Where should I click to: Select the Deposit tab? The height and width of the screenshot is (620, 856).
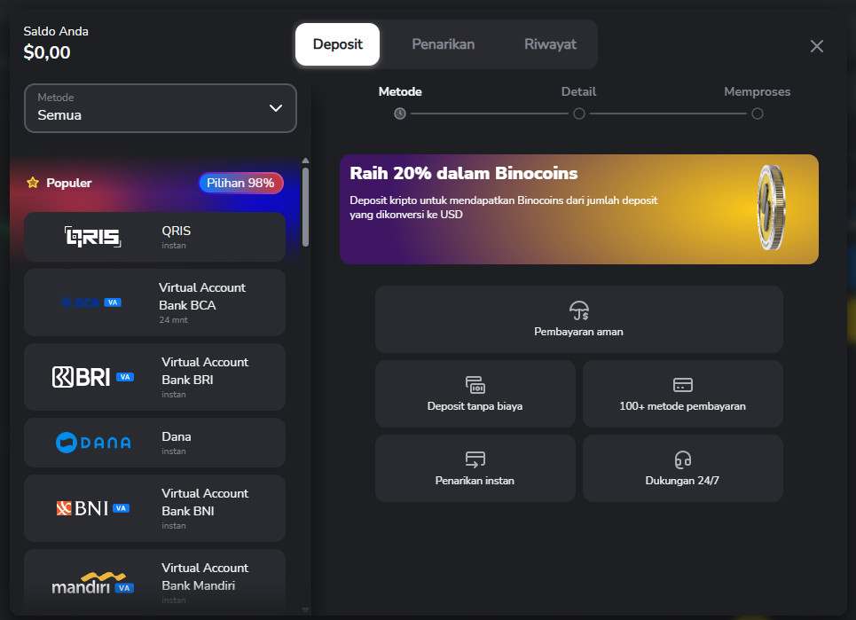click(337, 44)
